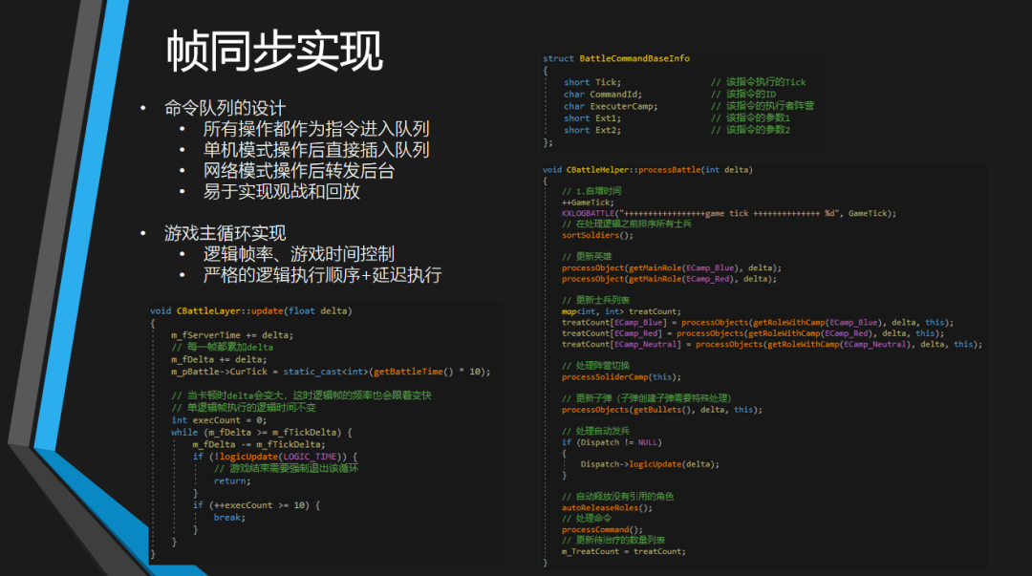Image resolution: width=1032 pixels, height=576 pixels.
Task: Click the line 所有操作都作为指令进入队列
Action: (x=316, y=129)
